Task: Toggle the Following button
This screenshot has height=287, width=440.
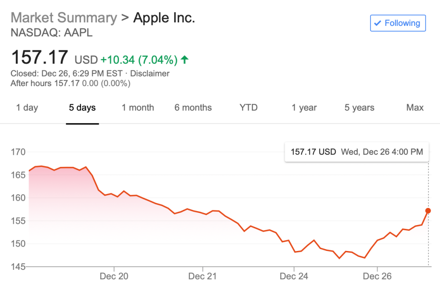Action: click(398, 23)
